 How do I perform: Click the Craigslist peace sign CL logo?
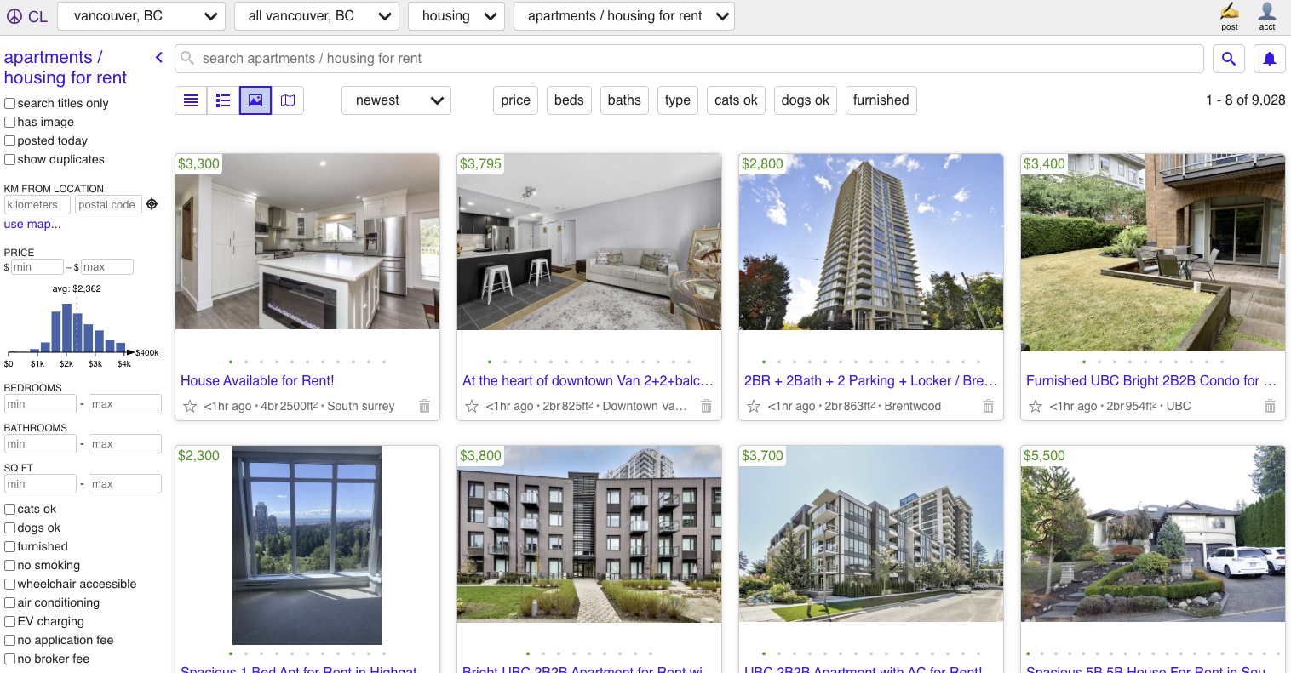26,16
